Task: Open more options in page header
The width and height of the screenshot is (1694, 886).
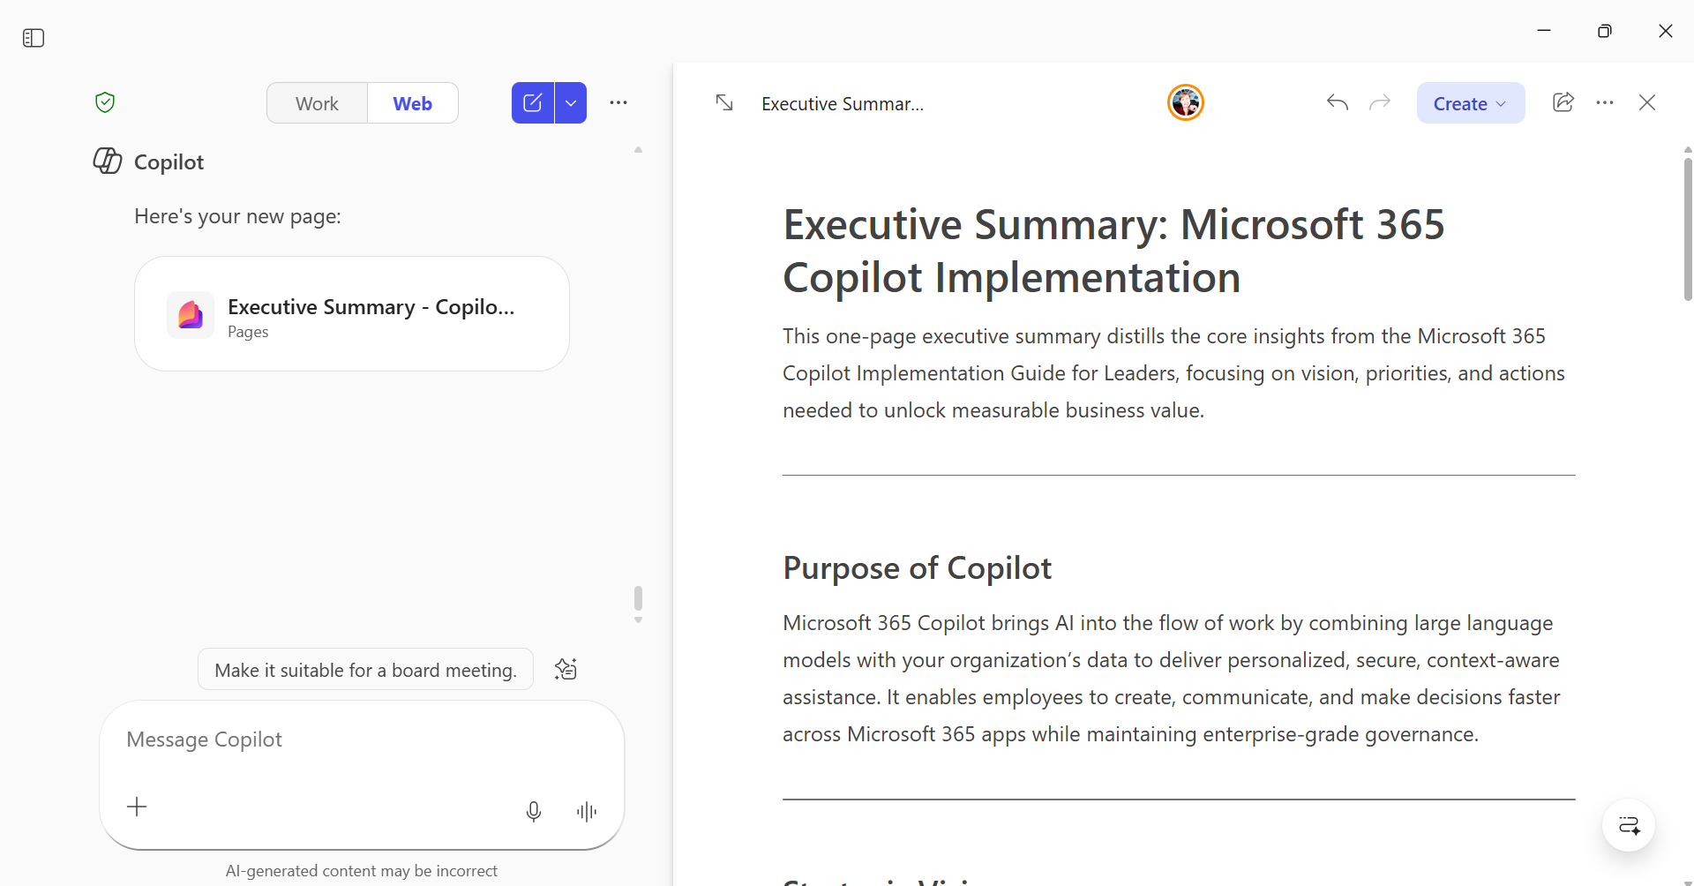Action: [1605, 103]
